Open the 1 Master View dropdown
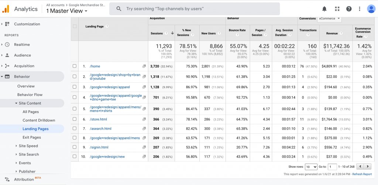This screenshot has width=378, height=185. click(67, 11)
